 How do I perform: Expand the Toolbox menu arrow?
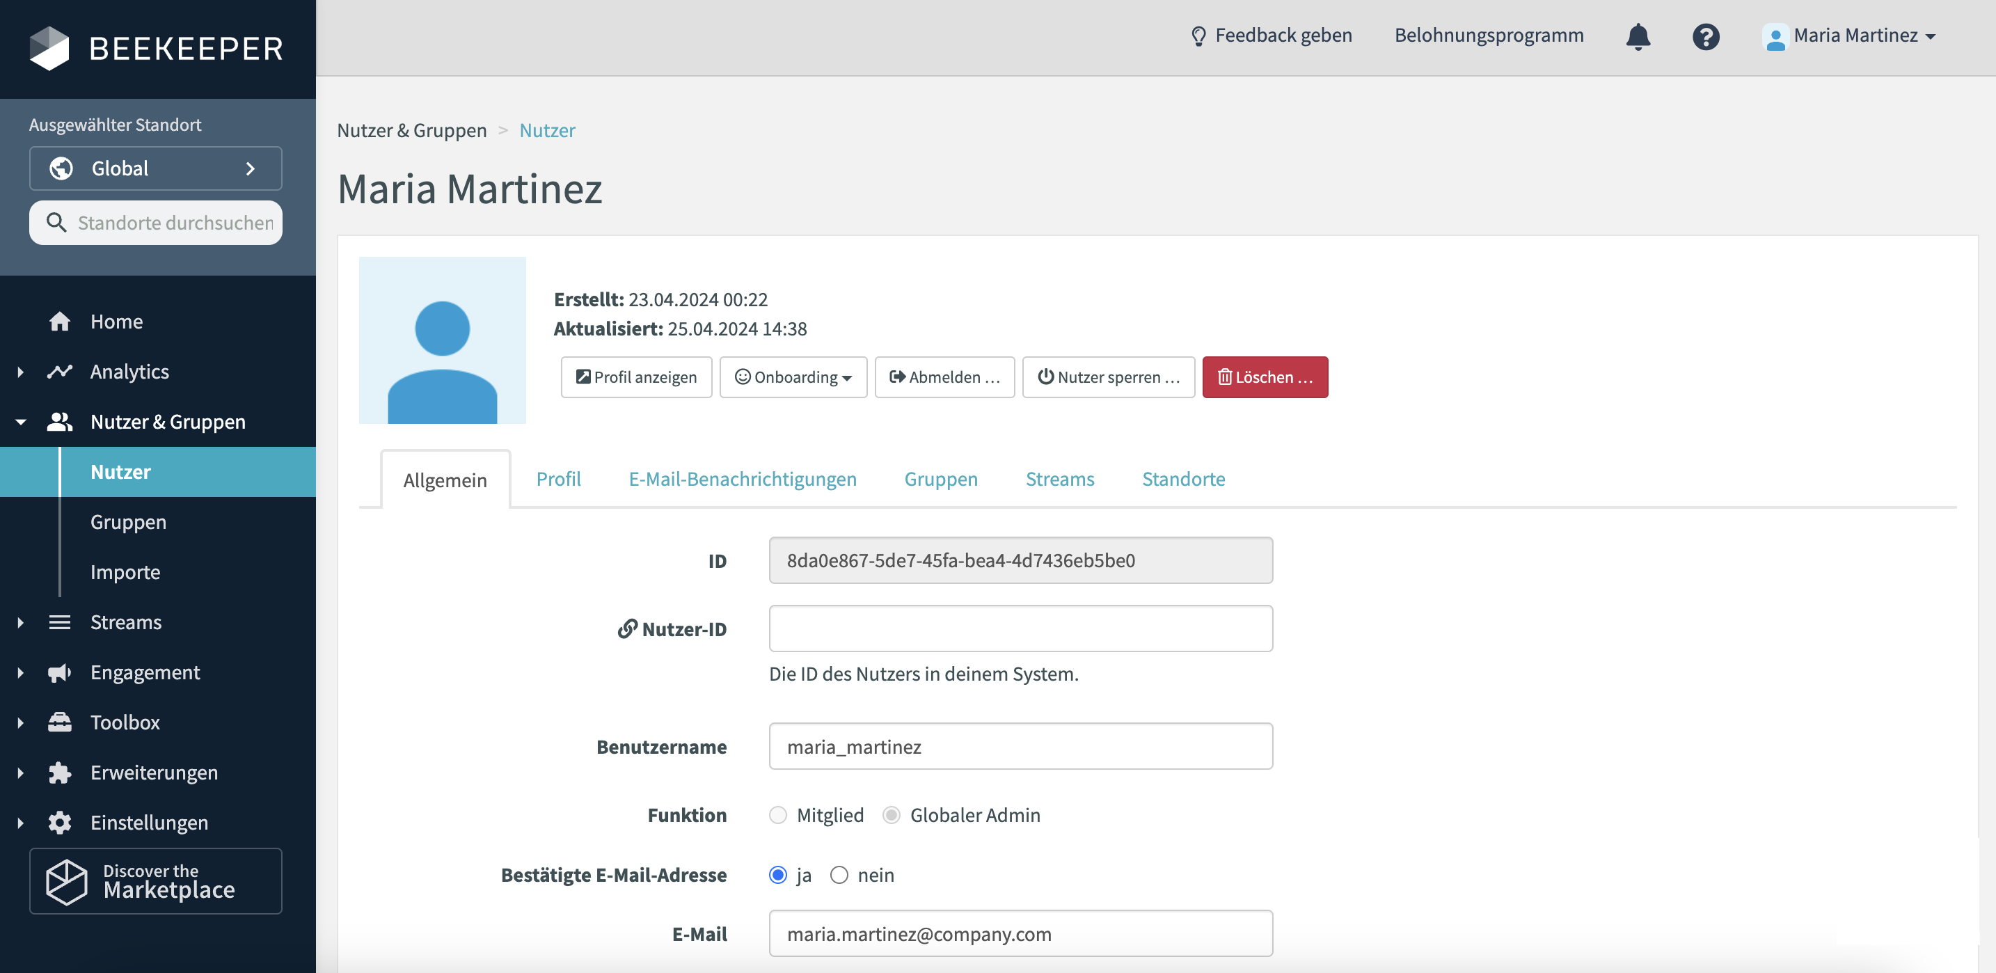click(20, 722)
